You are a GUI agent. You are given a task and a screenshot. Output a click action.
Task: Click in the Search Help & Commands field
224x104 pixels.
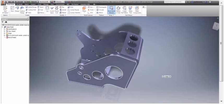click(x=174, y=2)
